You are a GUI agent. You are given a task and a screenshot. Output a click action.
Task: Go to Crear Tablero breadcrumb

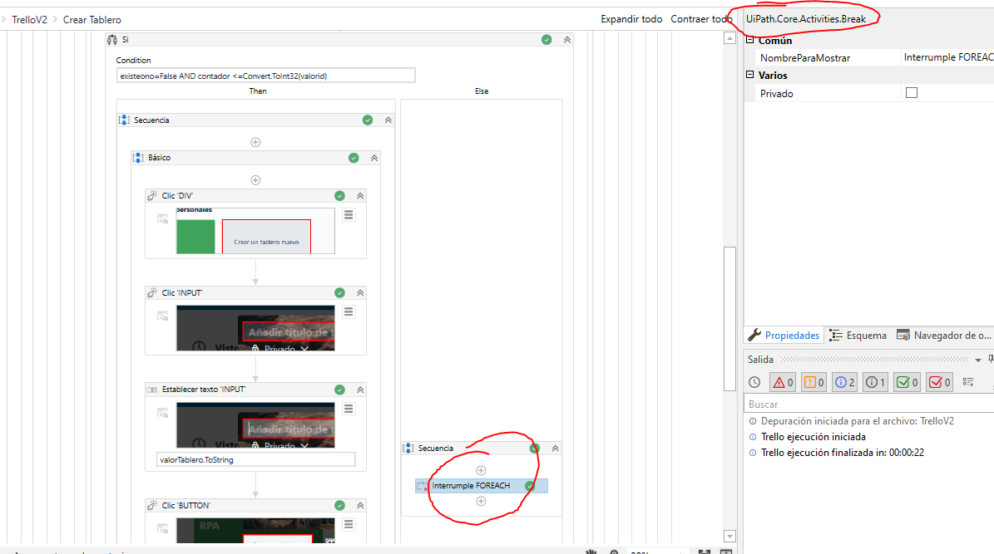coord(92,20)
